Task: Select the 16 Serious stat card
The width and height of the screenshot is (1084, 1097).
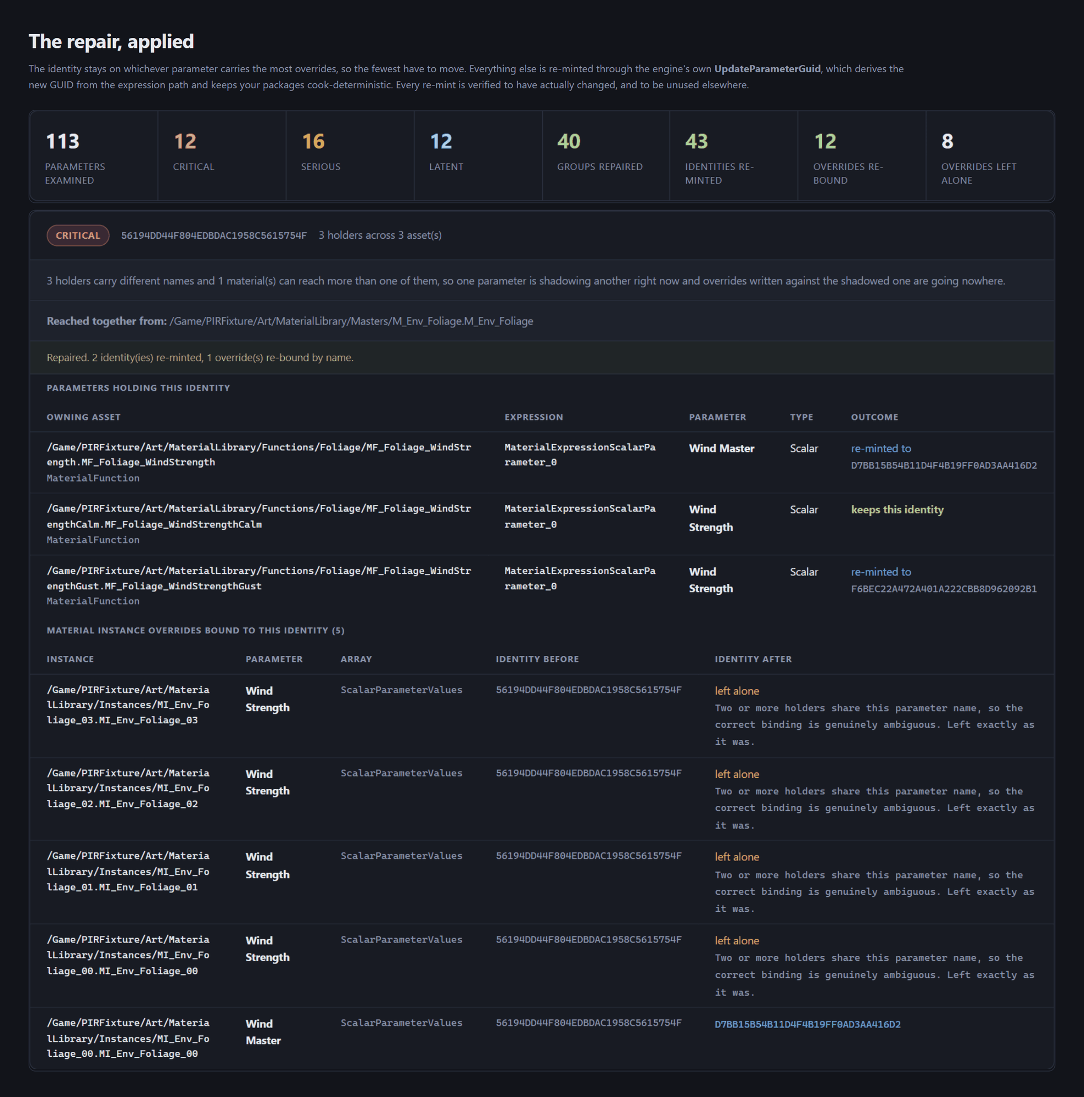Action: pos(350,156)
